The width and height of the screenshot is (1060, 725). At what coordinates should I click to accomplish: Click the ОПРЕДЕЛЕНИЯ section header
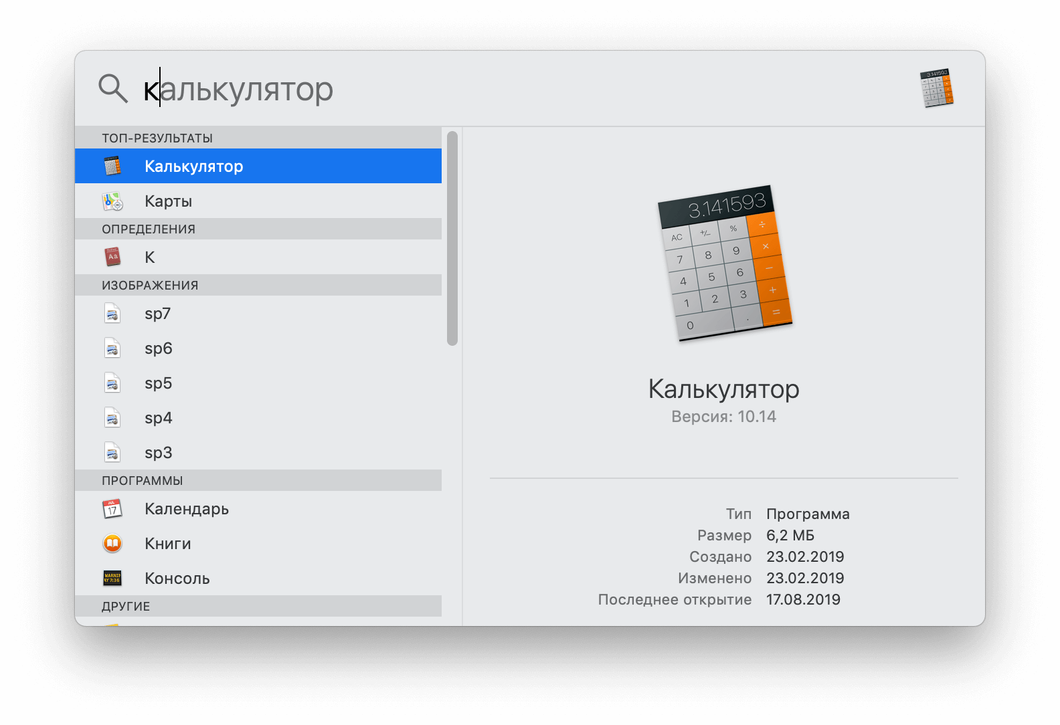click(258, 229)
